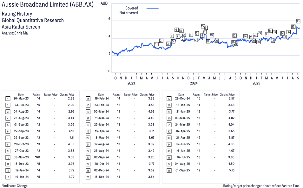
Task: Click the '*Indicates Change' footnote
Action: (x=15, y=186)
